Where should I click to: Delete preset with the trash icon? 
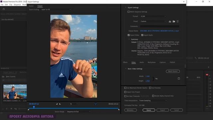[x=177, y=21]
